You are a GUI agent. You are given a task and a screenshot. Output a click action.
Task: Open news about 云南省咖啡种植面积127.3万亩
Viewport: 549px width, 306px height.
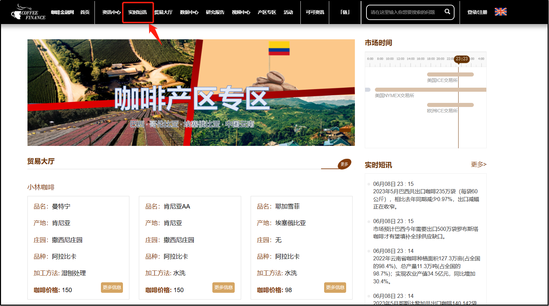pos(427,270)
